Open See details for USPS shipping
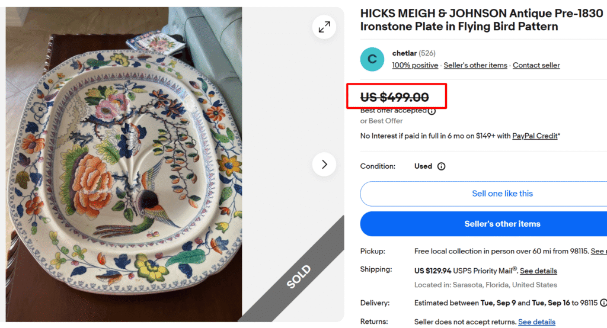The width and height of the screenshot is (607, 328). coord(538,271)
